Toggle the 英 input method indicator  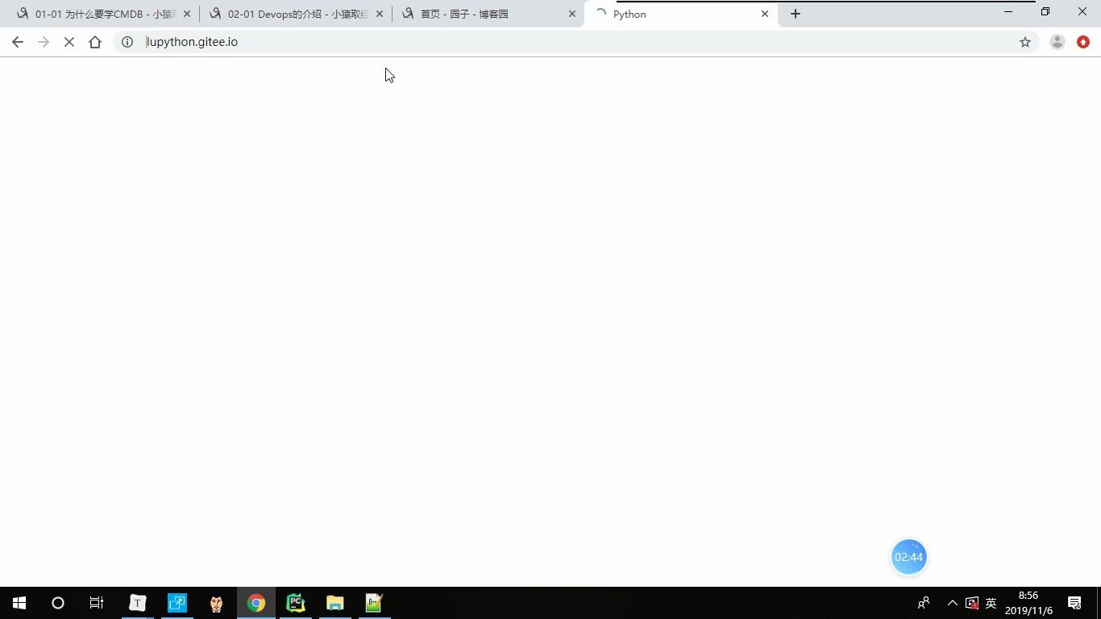point(991,603)
